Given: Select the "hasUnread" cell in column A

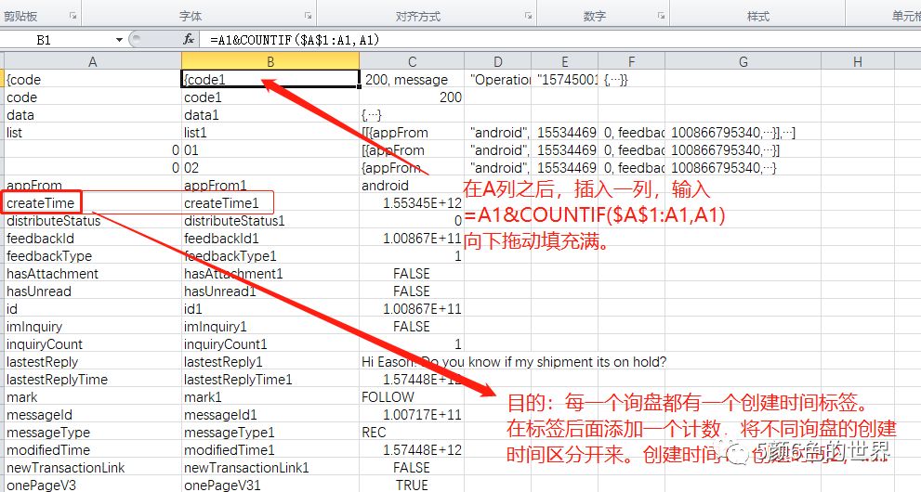Looking at the screenshot, I should pos(93,291).
